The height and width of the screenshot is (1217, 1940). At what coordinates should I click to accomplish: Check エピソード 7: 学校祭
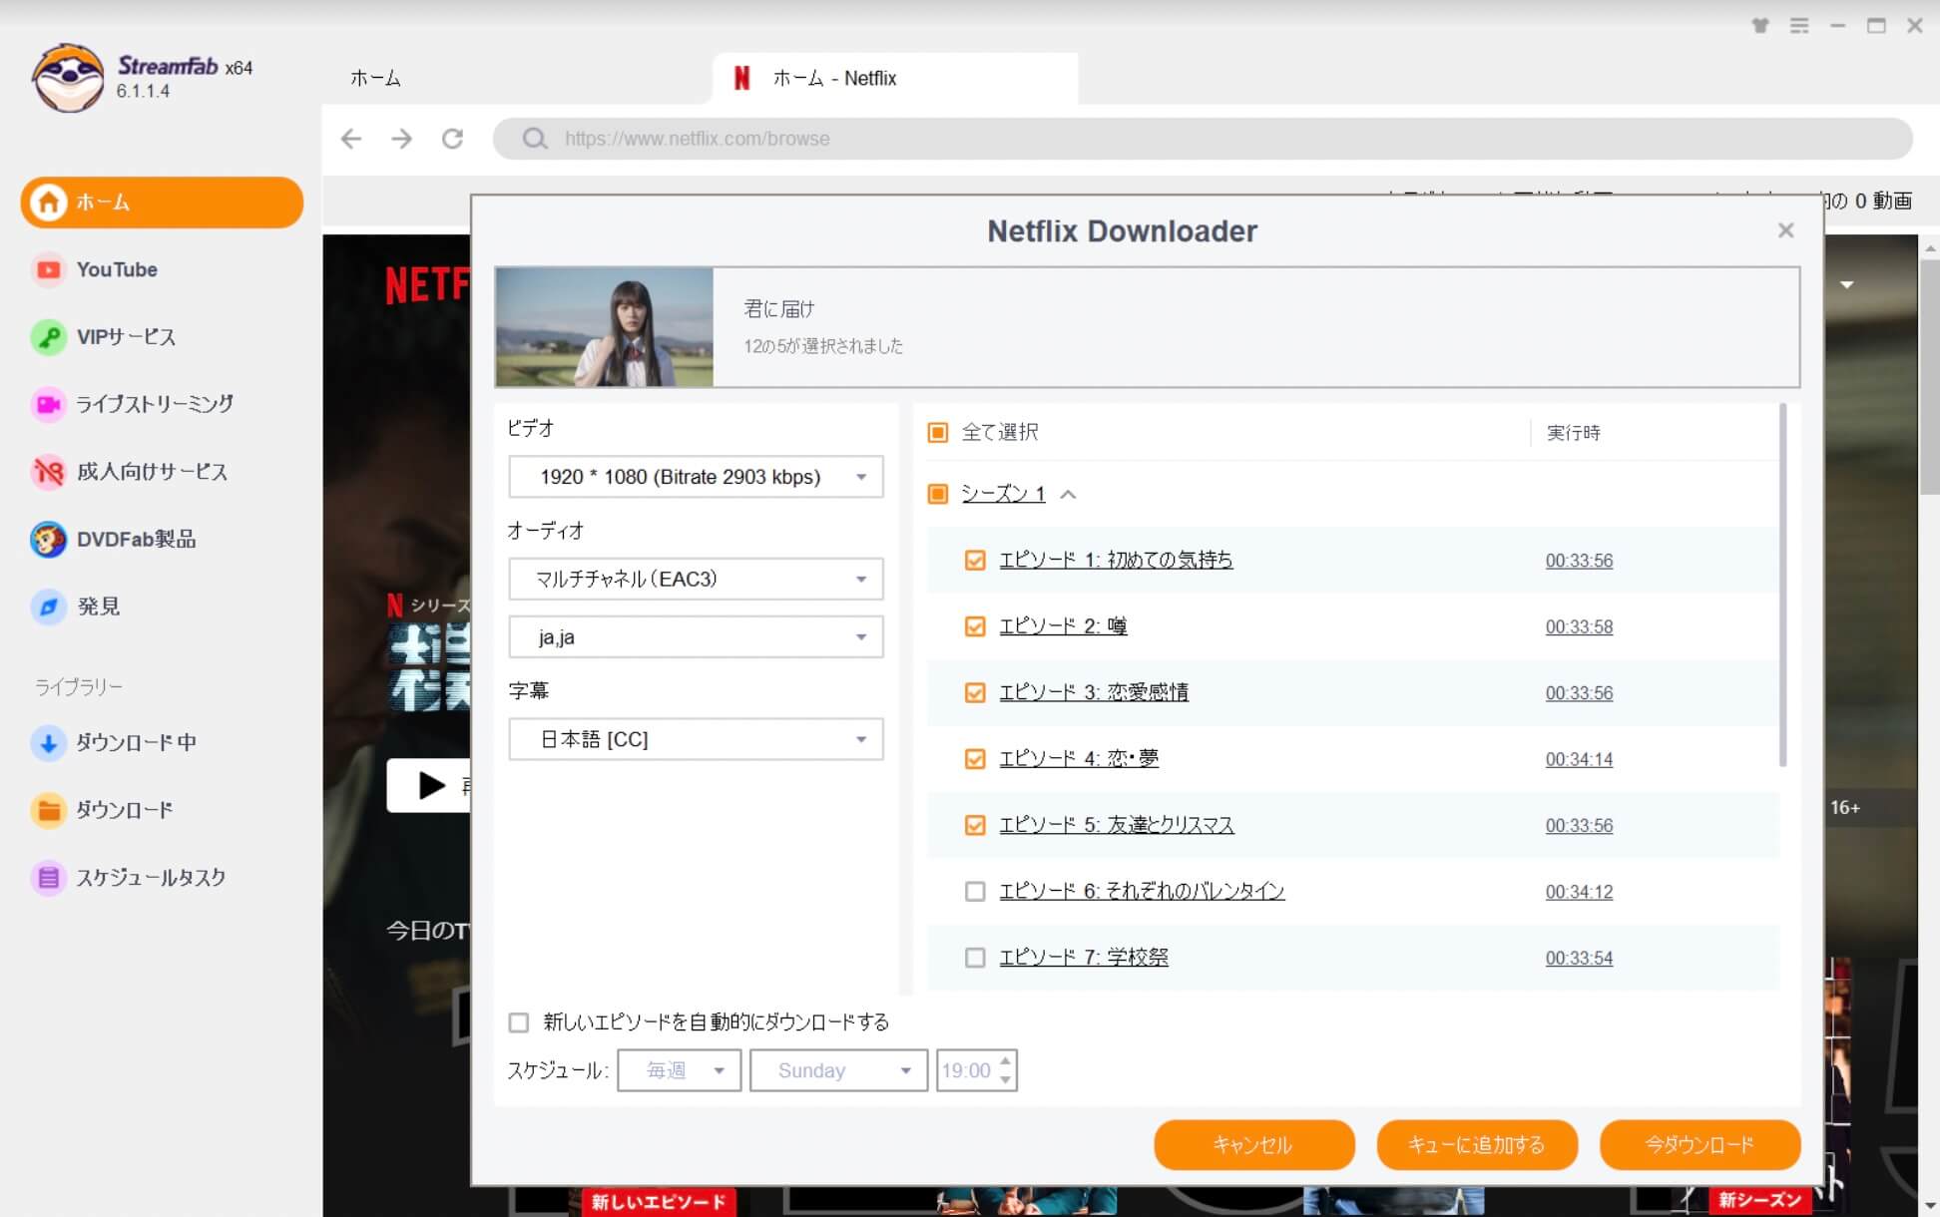(975, 958)
